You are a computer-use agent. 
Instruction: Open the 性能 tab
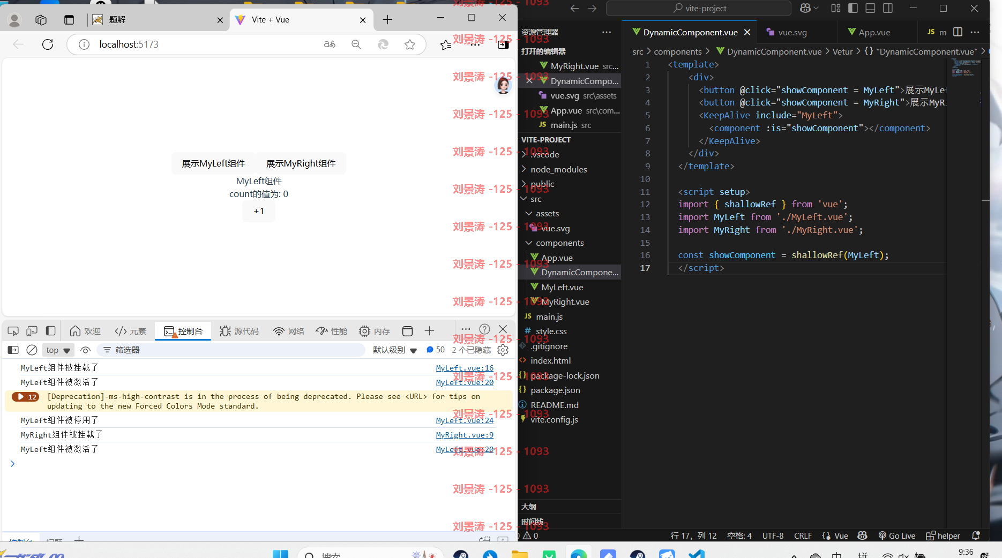pyautogui.click(x=331, y=331)
